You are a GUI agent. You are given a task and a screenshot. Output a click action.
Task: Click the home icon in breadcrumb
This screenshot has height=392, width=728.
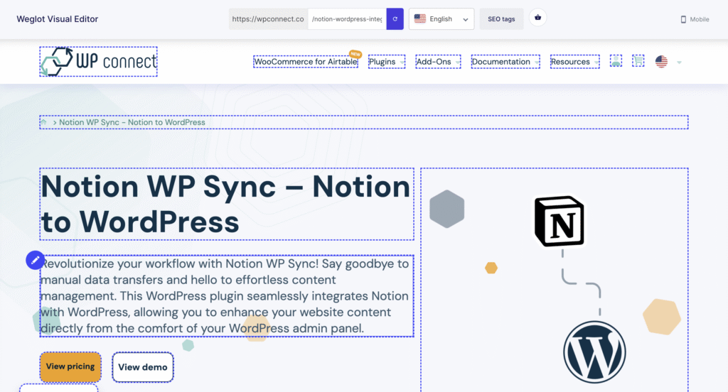point(43,122)
